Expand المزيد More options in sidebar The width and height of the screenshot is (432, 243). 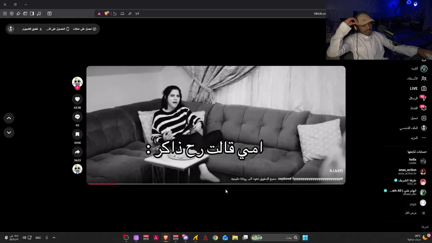pos(418,138)
